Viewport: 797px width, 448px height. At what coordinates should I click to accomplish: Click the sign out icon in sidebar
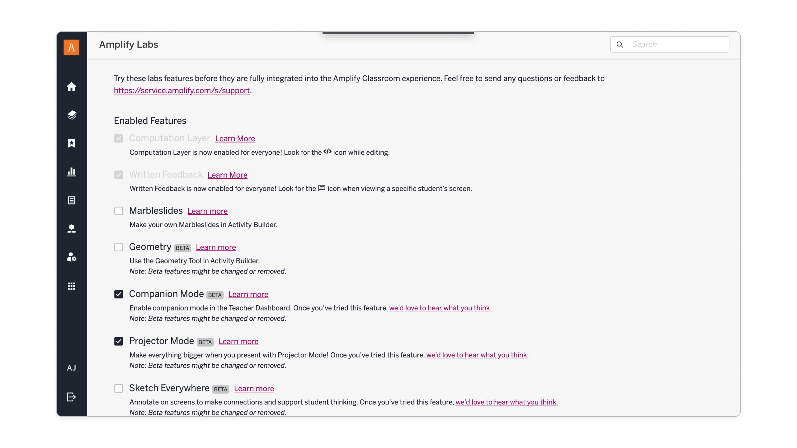pos(71,397)
